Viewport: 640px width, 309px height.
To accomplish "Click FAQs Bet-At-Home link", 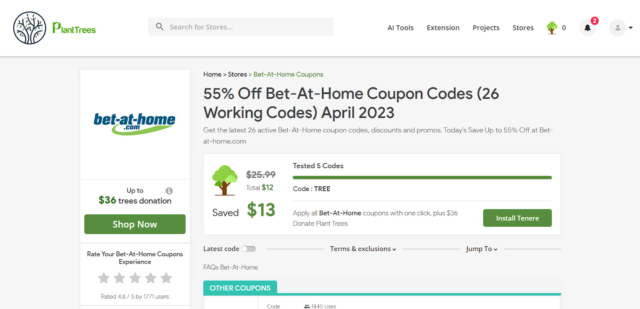I will click(x=230, y=267).
